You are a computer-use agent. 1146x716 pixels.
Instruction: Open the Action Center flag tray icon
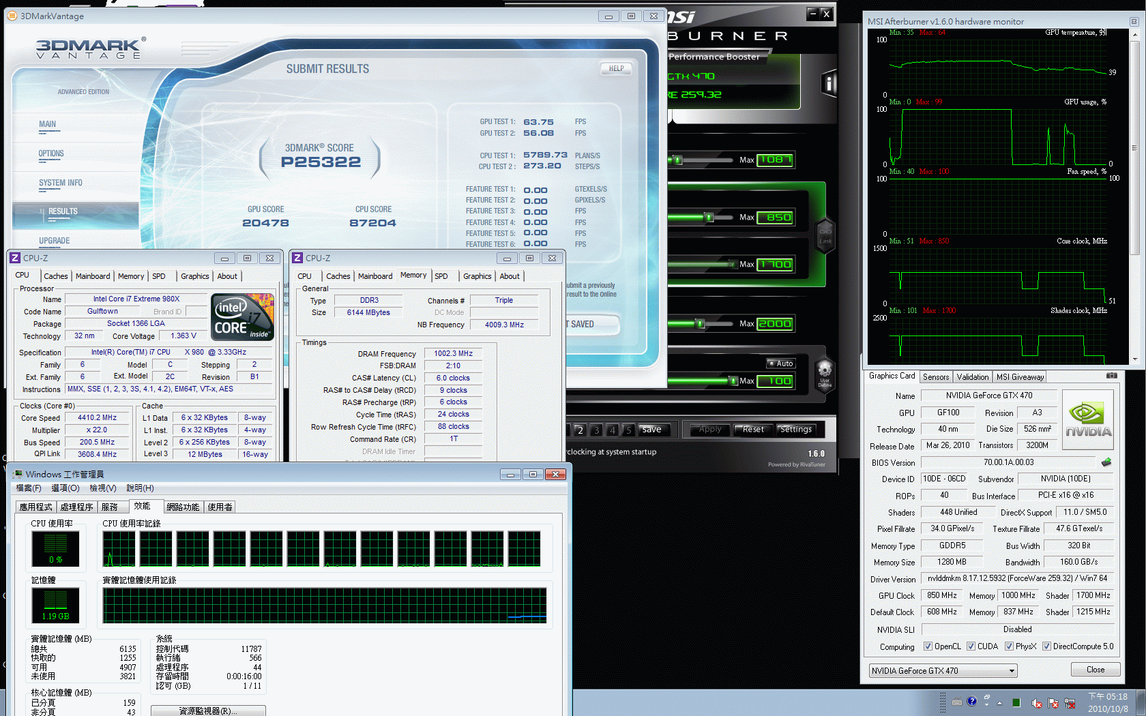click(x=1053, y=703)
